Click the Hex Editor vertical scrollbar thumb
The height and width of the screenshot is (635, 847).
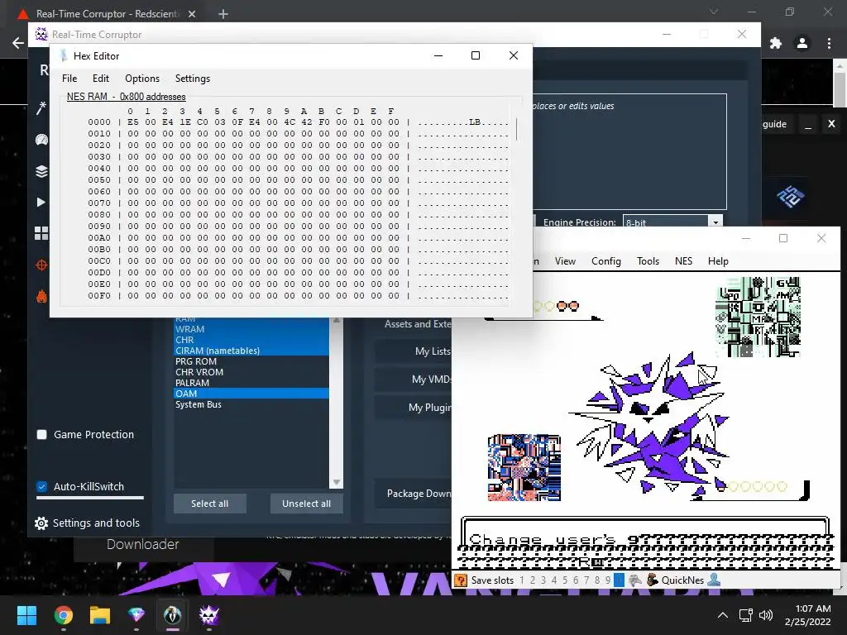pyautogui.click(x=516, y=129)
